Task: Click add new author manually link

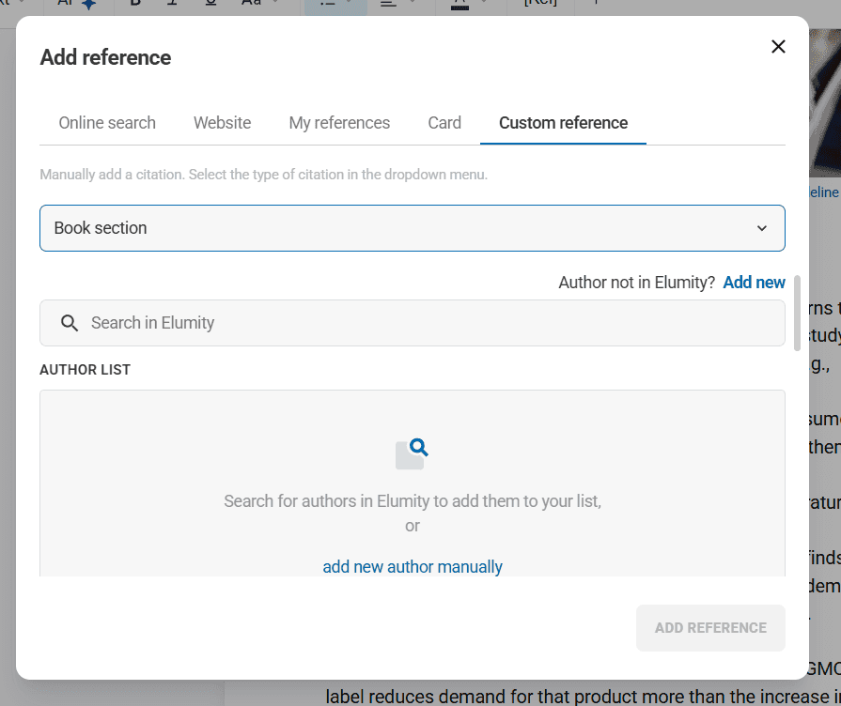Action: pos(412,567)
